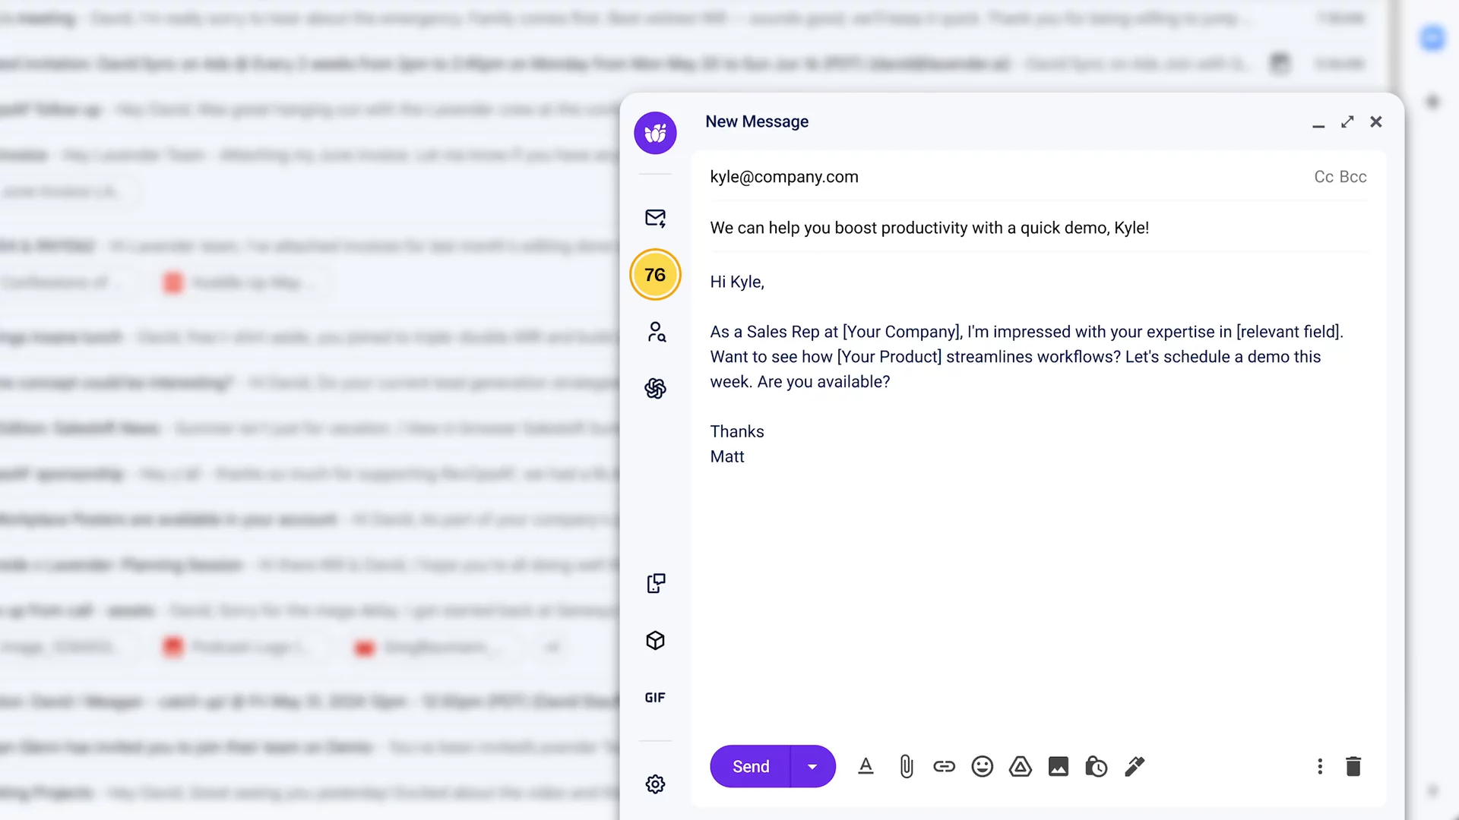1459x820 pixels.
Task: Click the email score badge 76
Action: (x=655, y=275)
